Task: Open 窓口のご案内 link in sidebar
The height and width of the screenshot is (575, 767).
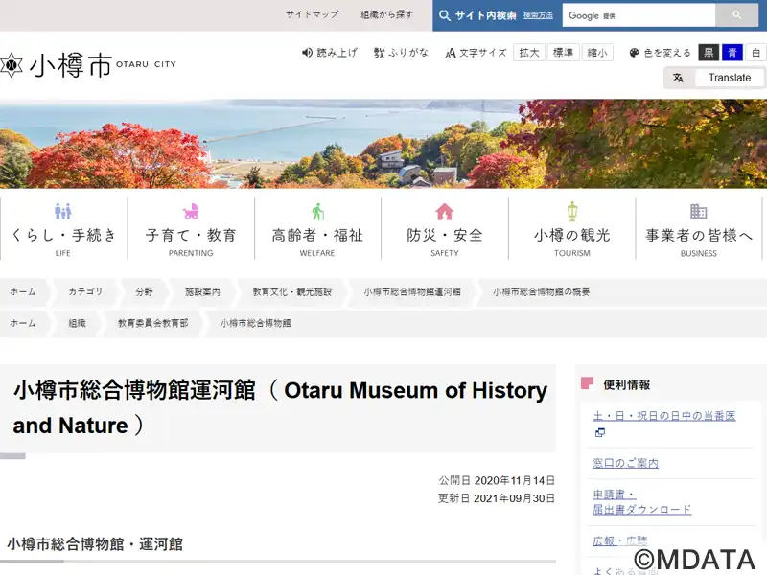Action: 625,463
